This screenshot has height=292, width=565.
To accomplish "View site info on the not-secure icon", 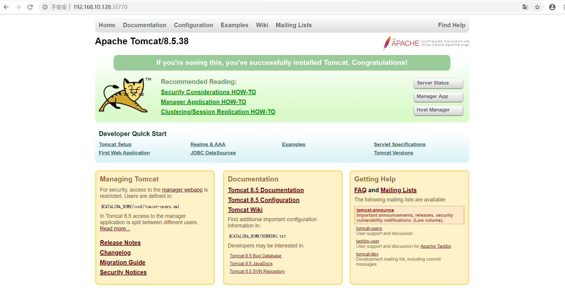I will pyautogui.click(x=45, y=7).
